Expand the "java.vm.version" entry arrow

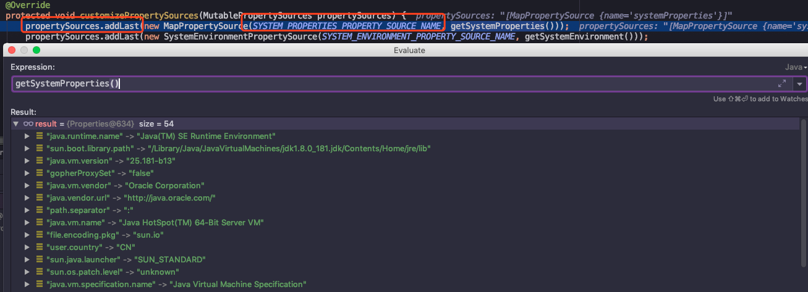pos(27,161)
